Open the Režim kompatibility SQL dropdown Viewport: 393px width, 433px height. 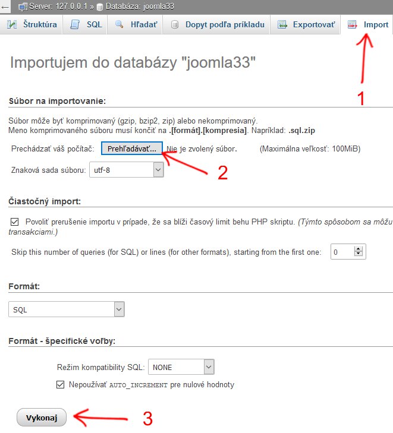181,366
